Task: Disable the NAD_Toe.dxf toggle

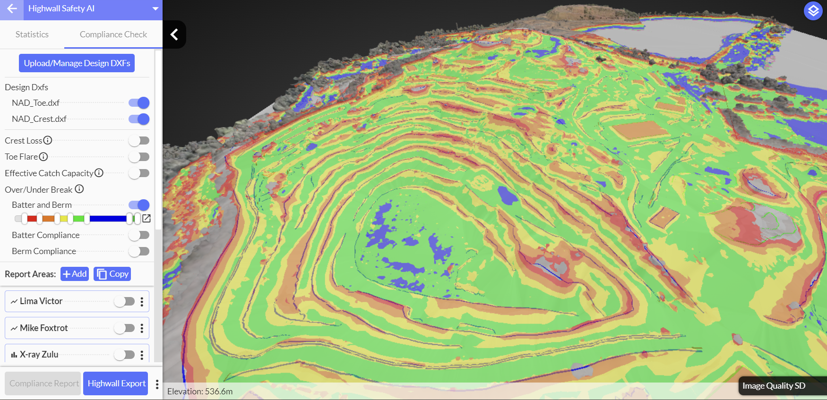Action: (x=139, y=103)
